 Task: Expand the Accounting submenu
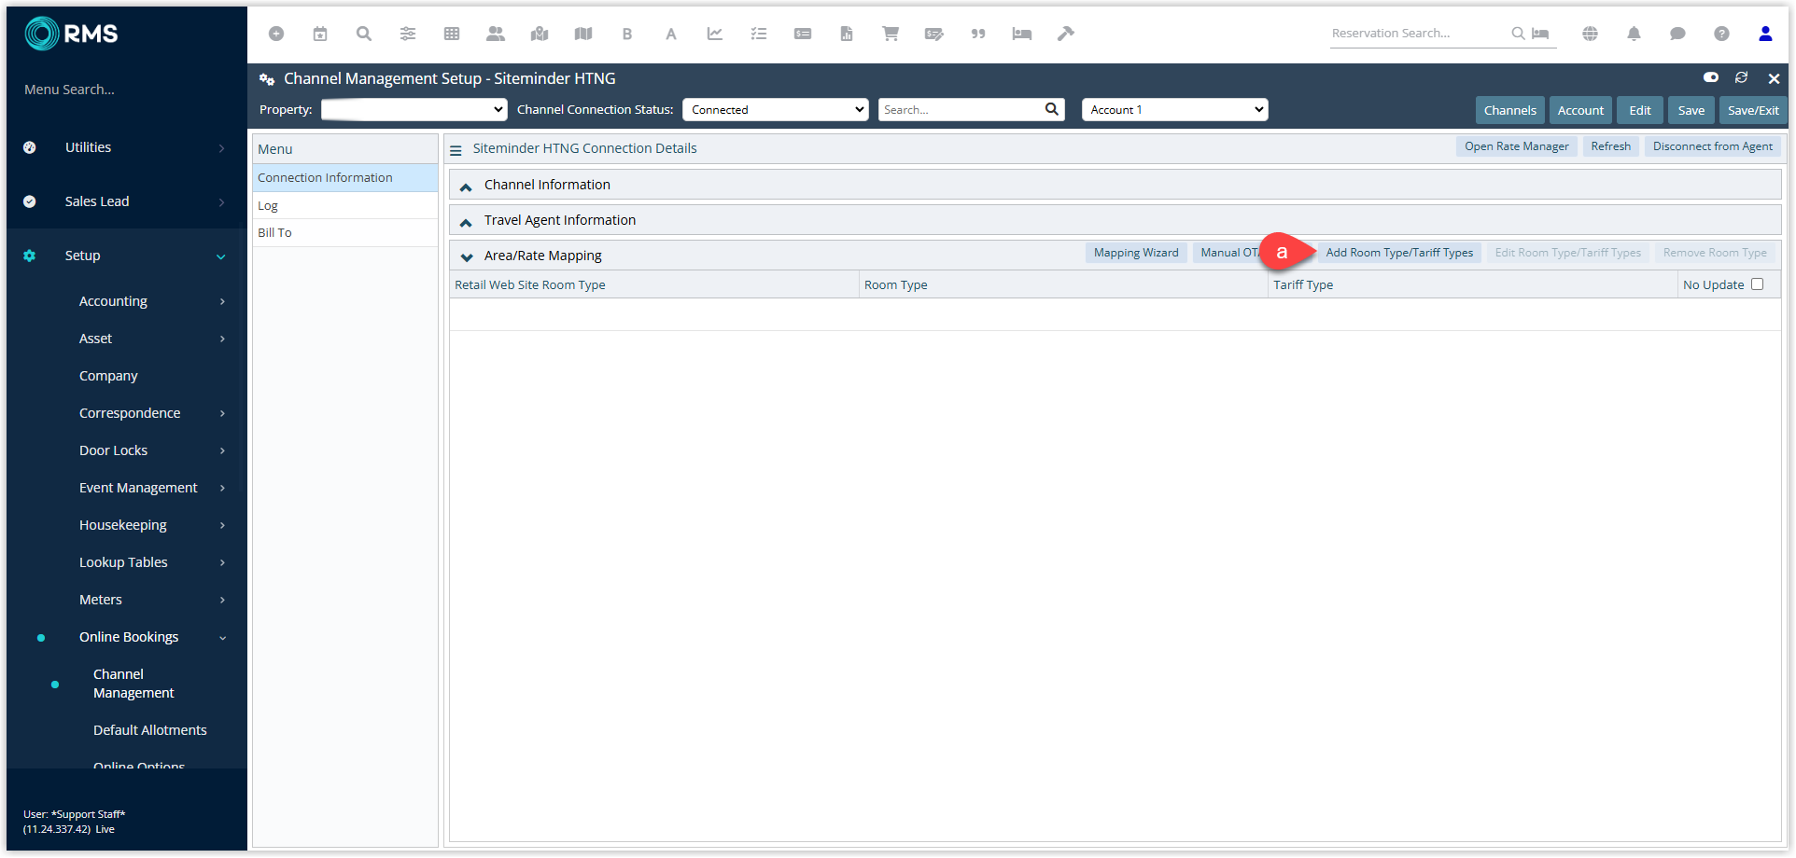point(149,301)
